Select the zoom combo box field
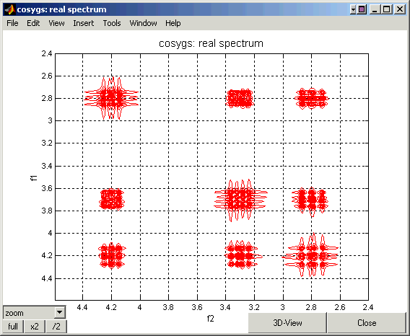Image resolution: width=410 pixels, height=336 pixels. 34,312
